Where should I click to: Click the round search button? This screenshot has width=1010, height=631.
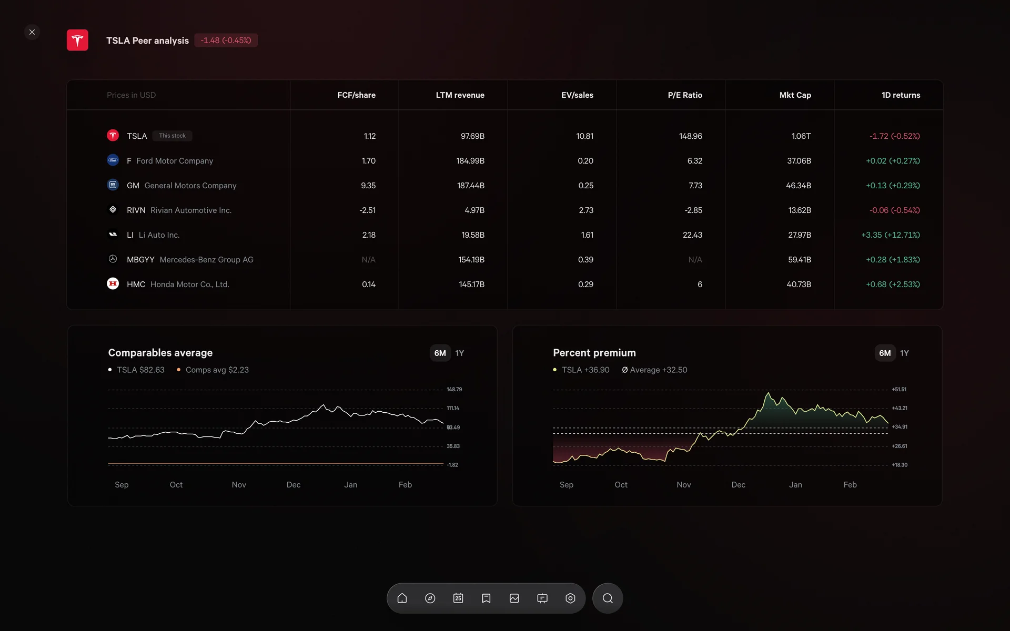tap(608, 598)
